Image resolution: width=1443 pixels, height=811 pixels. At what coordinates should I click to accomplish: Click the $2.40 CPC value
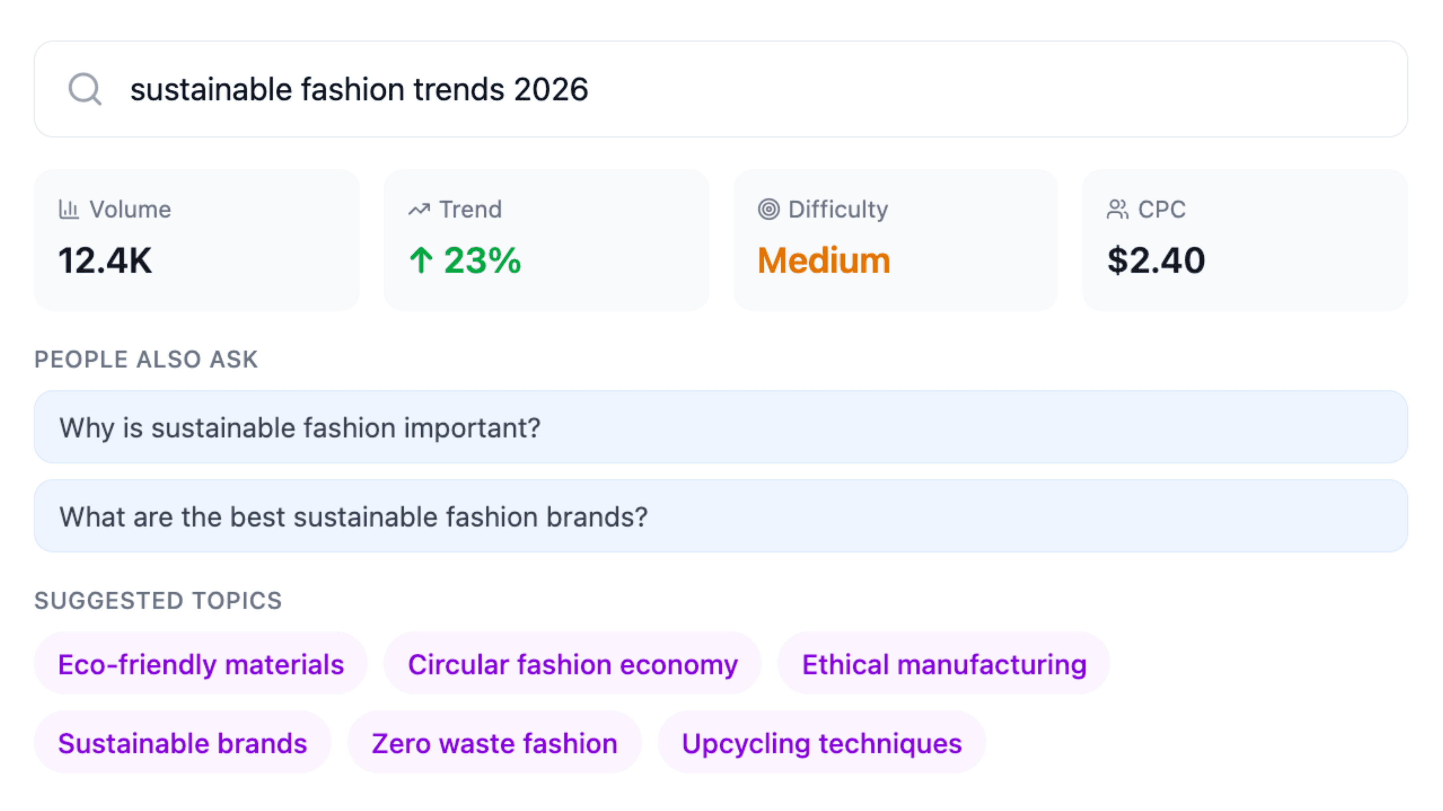(1156, 261)
